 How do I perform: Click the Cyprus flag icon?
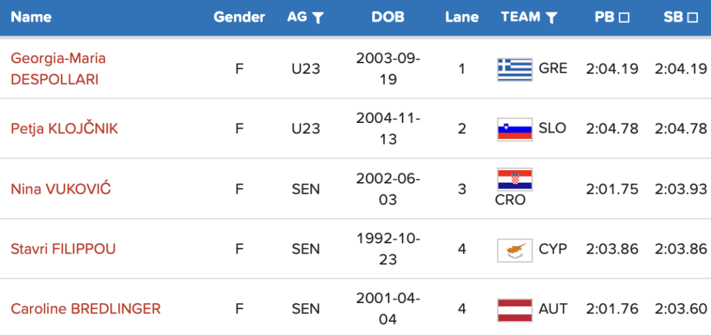point(515,250)
